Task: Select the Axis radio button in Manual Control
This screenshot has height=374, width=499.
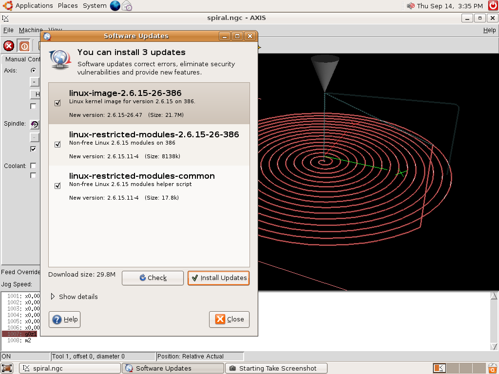Action: click(x=33, y=70)
